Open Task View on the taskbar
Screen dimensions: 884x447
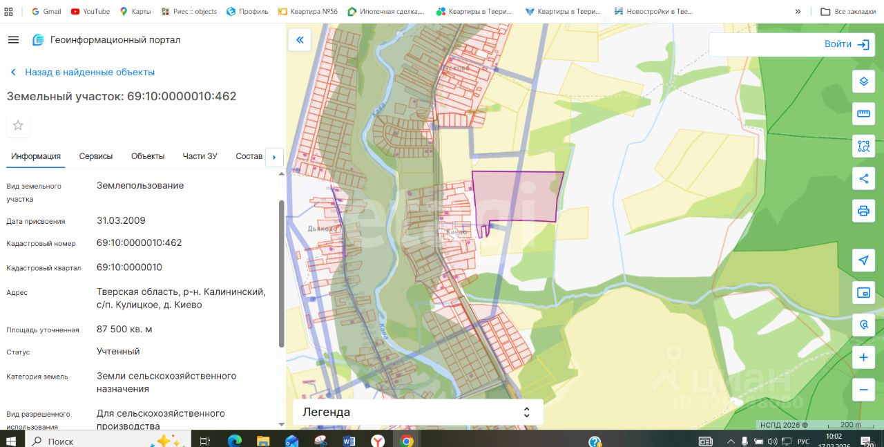coord(204,441)
